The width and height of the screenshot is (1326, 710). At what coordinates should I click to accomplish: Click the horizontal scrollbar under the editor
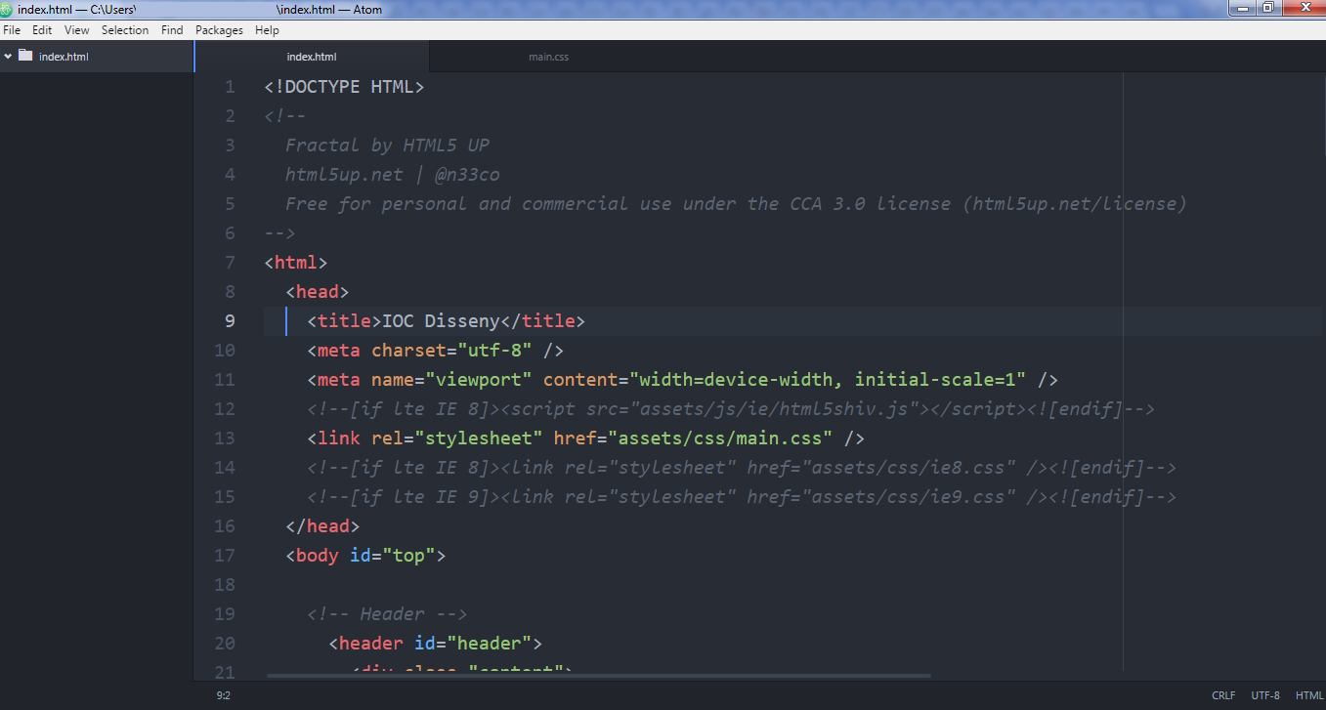pyautogui.click(x=598, y=675)
